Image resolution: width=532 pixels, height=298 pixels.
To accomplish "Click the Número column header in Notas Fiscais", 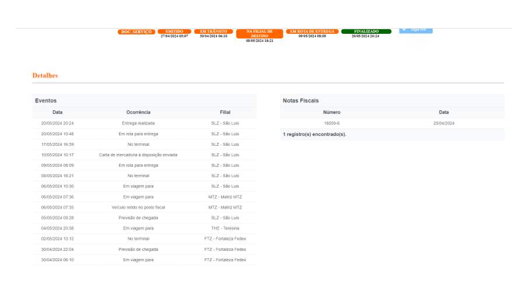I will pyautogui.click(x=332, y=112).
